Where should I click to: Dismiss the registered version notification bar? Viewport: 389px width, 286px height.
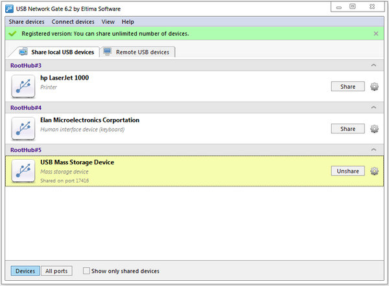[376, 34]
